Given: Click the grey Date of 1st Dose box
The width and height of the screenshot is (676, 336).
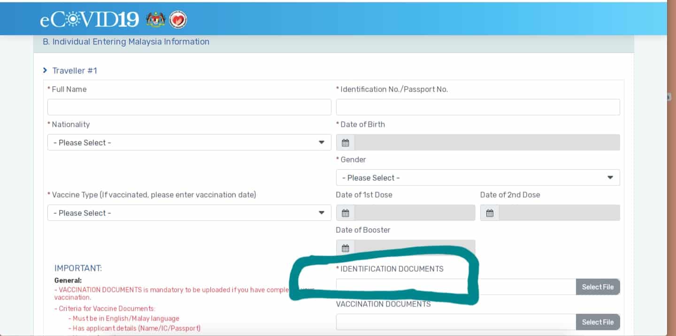Looking at the screenshot, I should 415,213.
